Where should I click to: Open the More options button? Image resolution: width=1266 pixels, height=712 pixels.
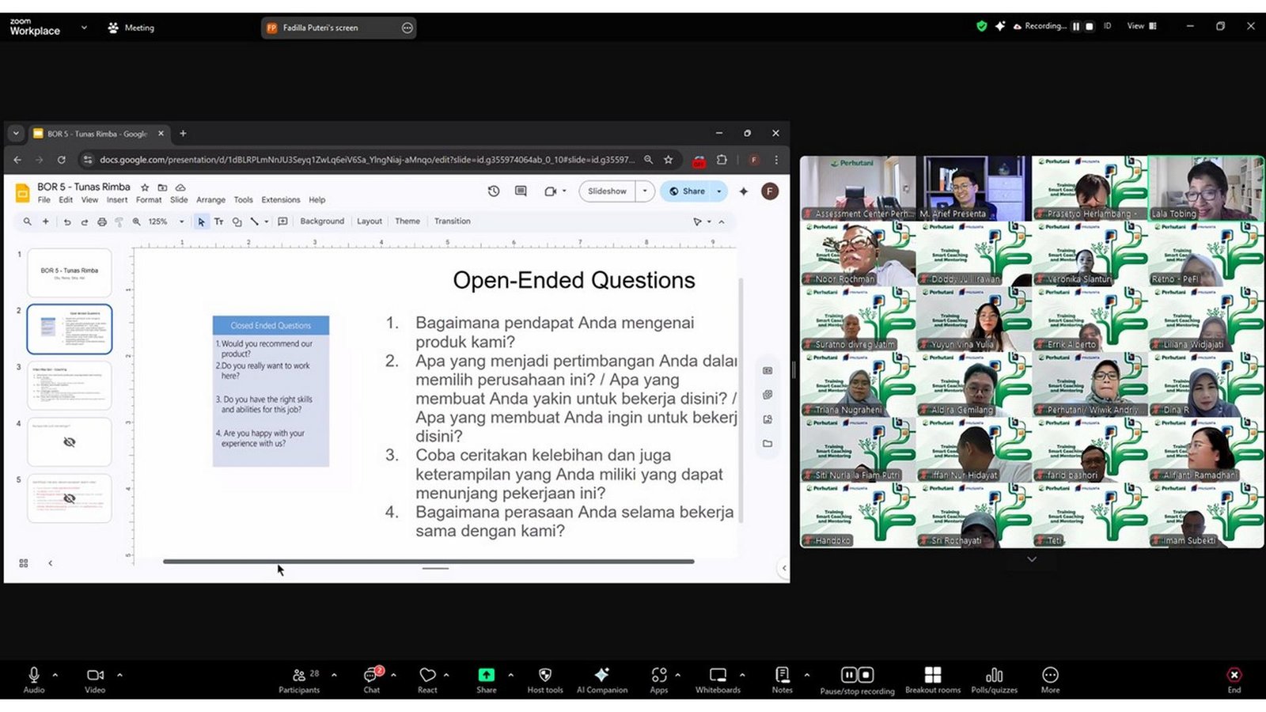click(x=1050, y=679)
